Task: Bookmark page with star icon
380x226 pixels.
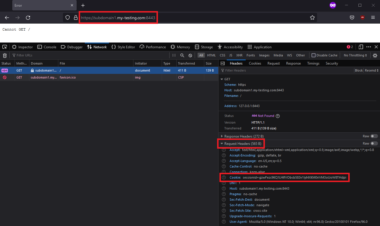Action: coord(312,17)
